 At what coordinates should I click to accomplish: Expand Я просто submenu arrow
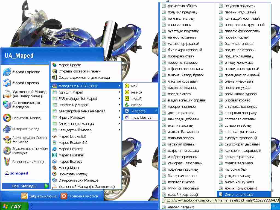pos(156,111)
